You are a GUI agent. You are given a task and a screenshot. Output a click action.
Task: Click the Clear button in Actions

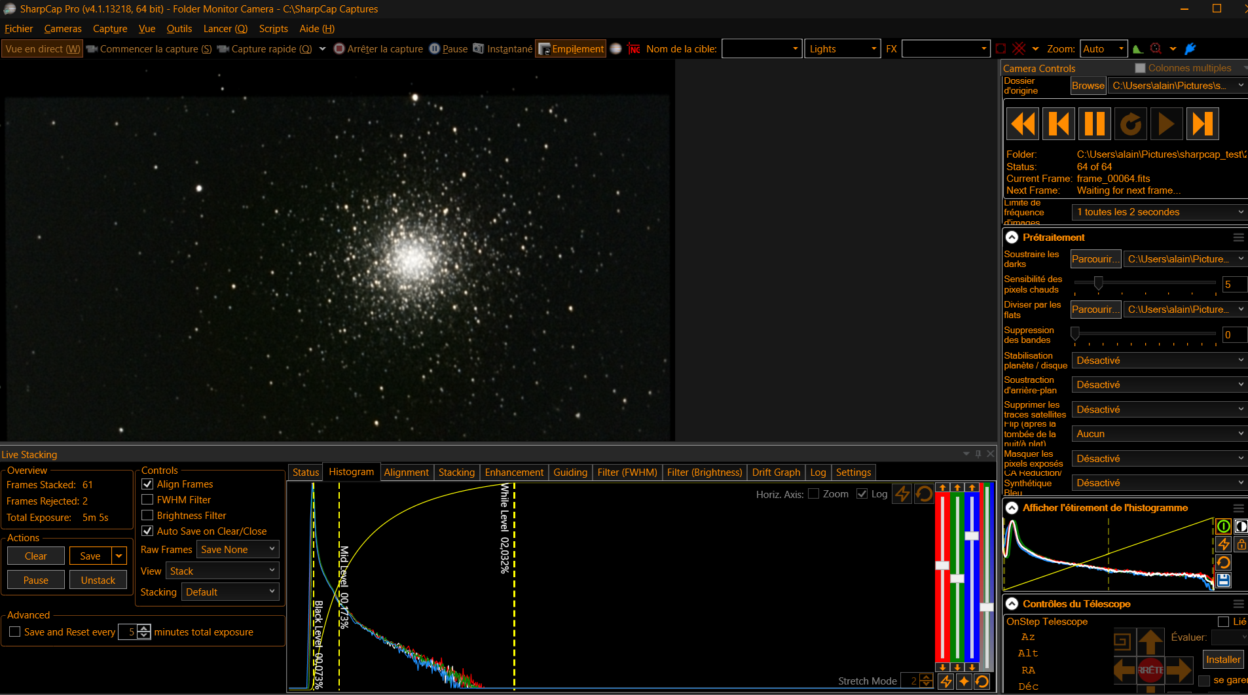36,556
